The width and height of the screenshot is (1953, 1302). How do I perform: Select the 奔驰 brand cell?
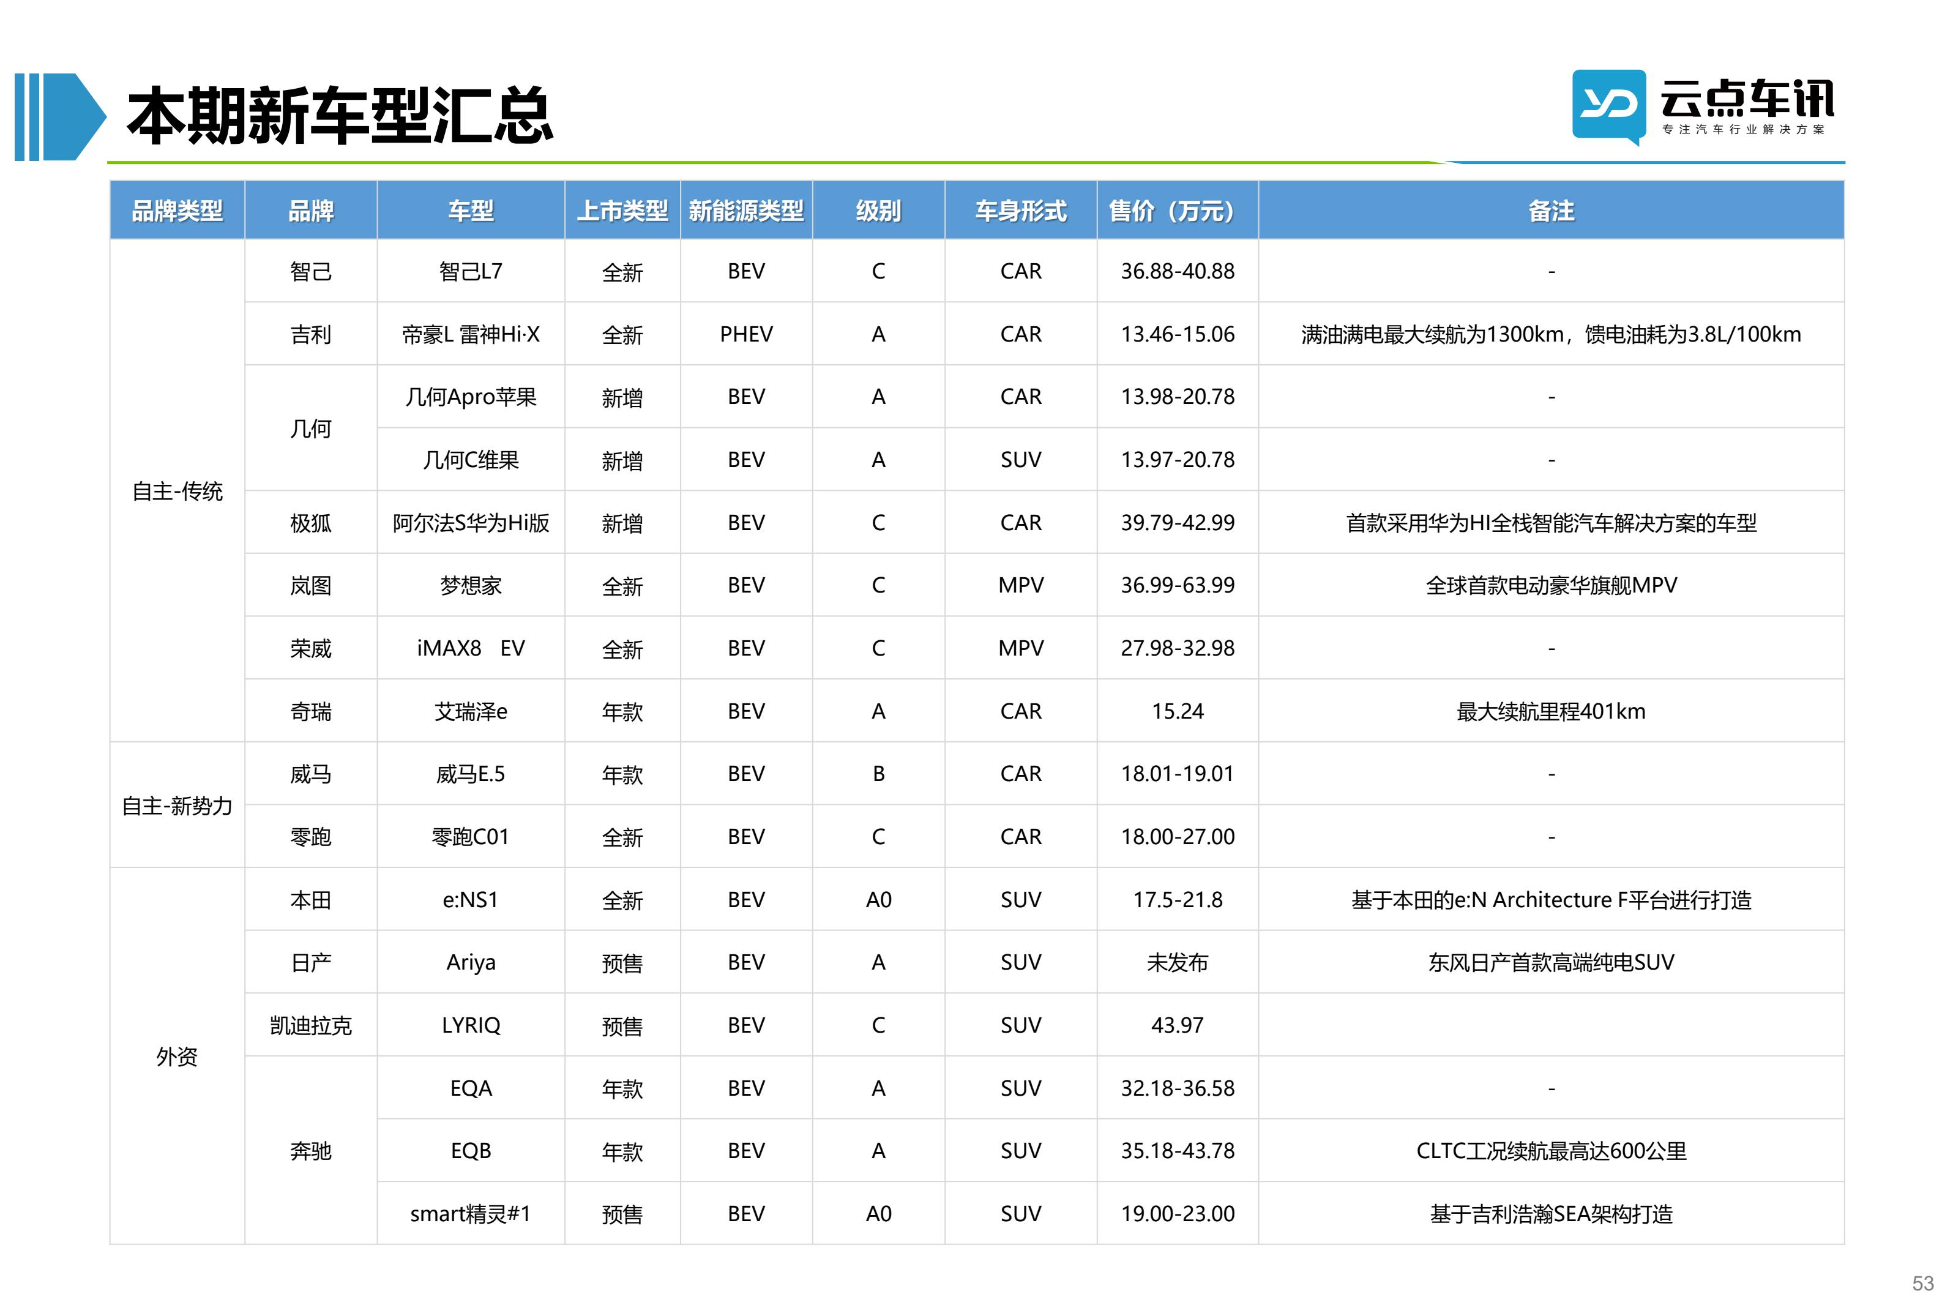pos(310,1151)
